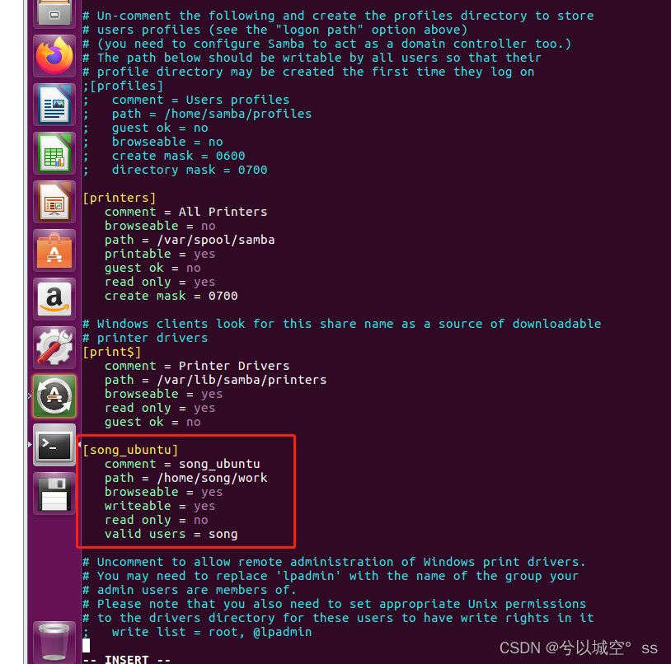The image size is (671, 664).
Task: Launch LibreOffice Impress
Action: (x=53, y=202)
